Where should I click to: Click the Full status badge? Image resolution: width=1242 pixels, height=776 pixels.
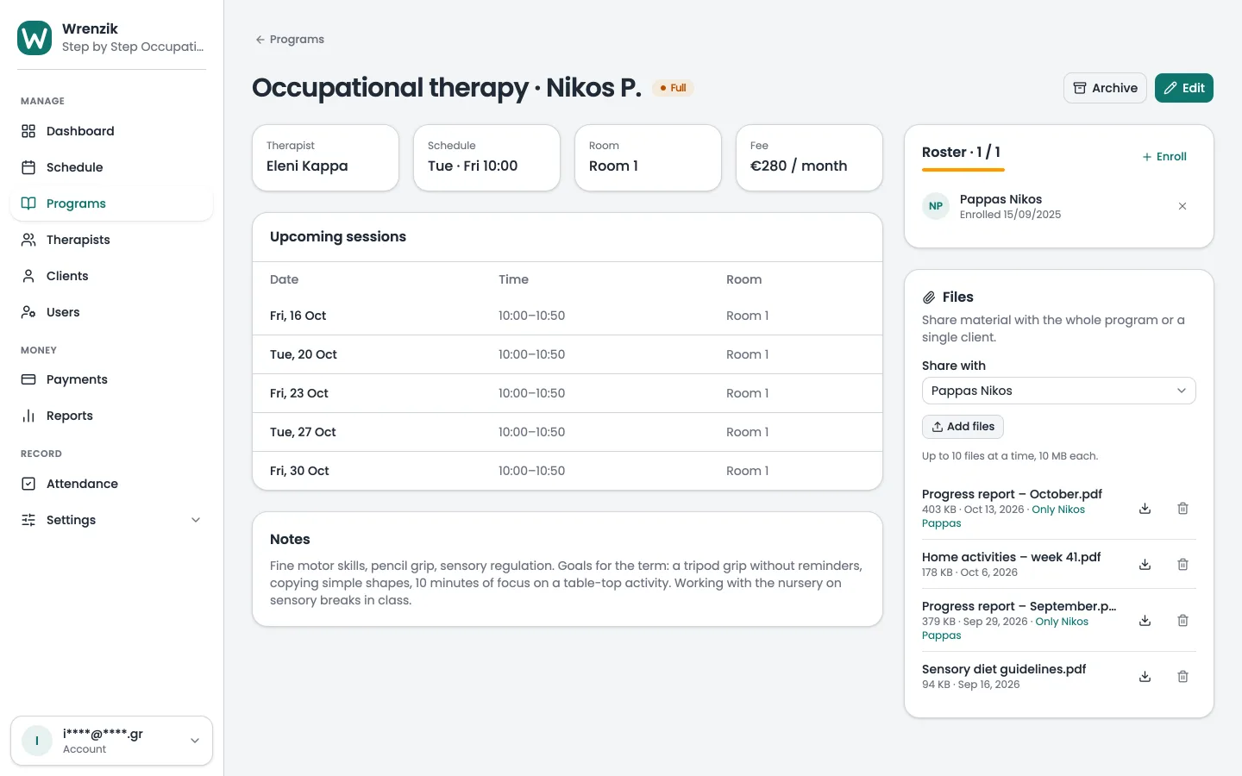(x=673, y=88)
